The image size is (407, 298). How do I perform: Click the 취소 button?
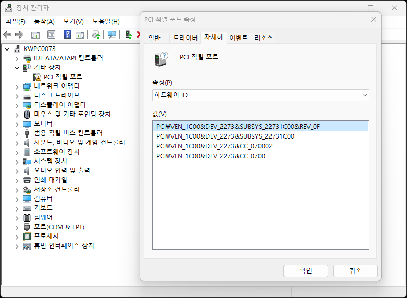pos(355,270)
